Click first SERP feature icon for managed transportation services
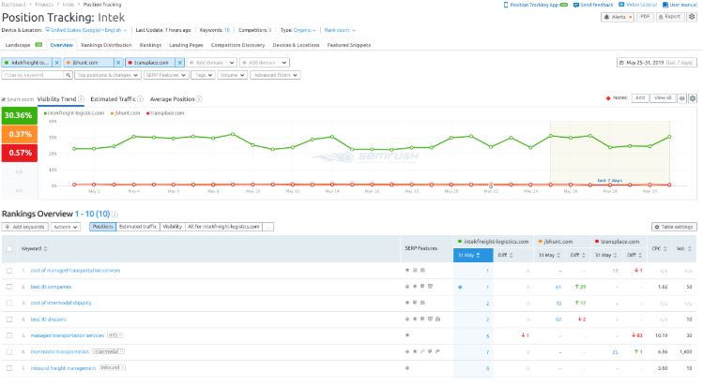This screenshot has height=386, width=703. click(407, 335)
